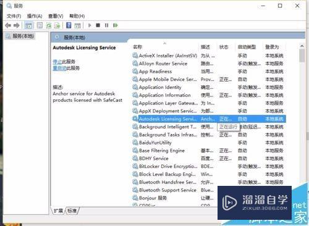309x226 pixels.
Task: Select the Block Level Backup Engine service
Action: coord(208,174)
